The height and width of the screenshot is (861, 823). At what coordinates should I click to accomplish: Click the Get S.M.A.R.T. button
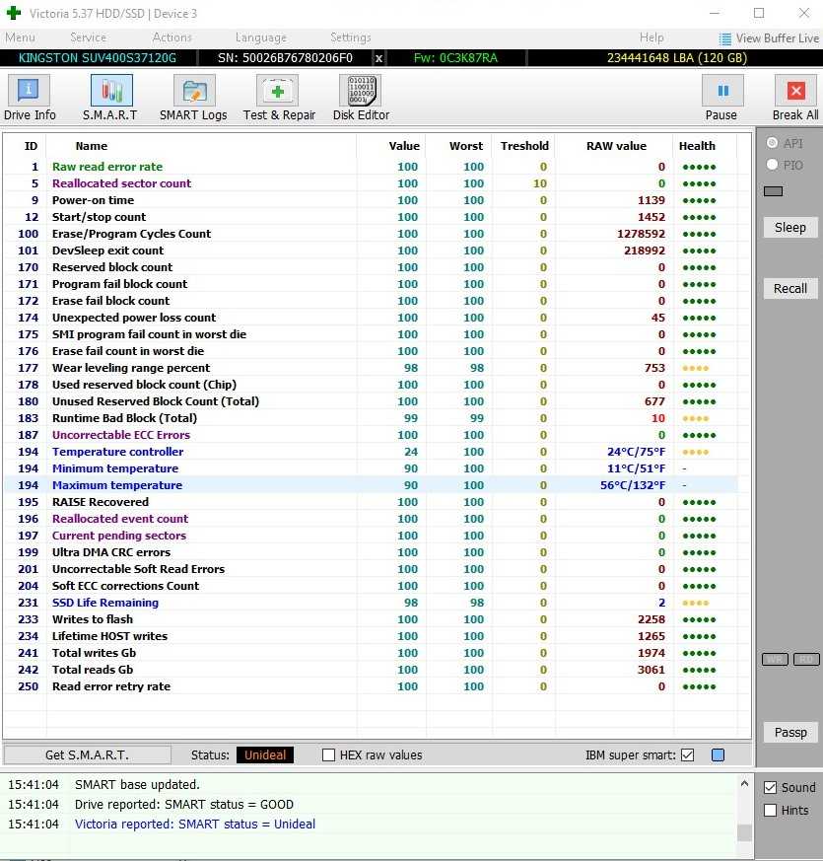tap(87, 755)
